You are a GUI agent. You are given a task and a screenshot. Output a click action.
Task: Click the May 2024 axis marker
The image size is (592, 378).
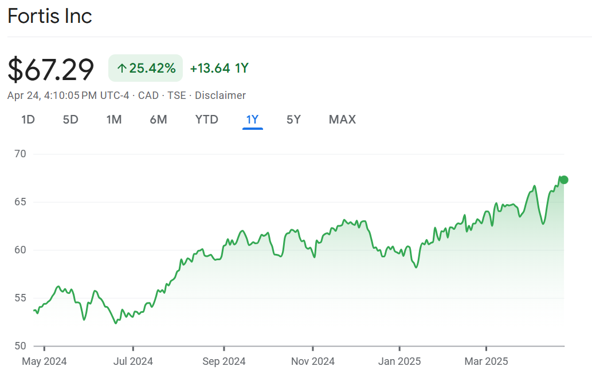click(x=44, y=361)
